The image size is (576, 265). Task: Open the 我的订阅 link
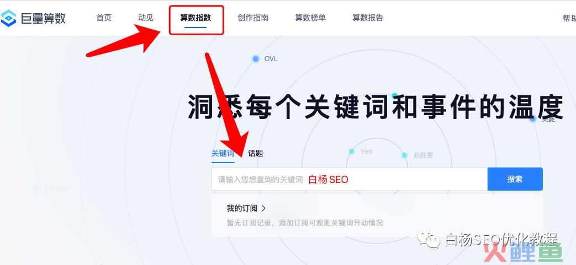(x=242, y=209)
